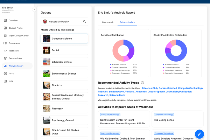Open the To Do menu item
This screenshot has width=210, height=140.
coord(12,73)
